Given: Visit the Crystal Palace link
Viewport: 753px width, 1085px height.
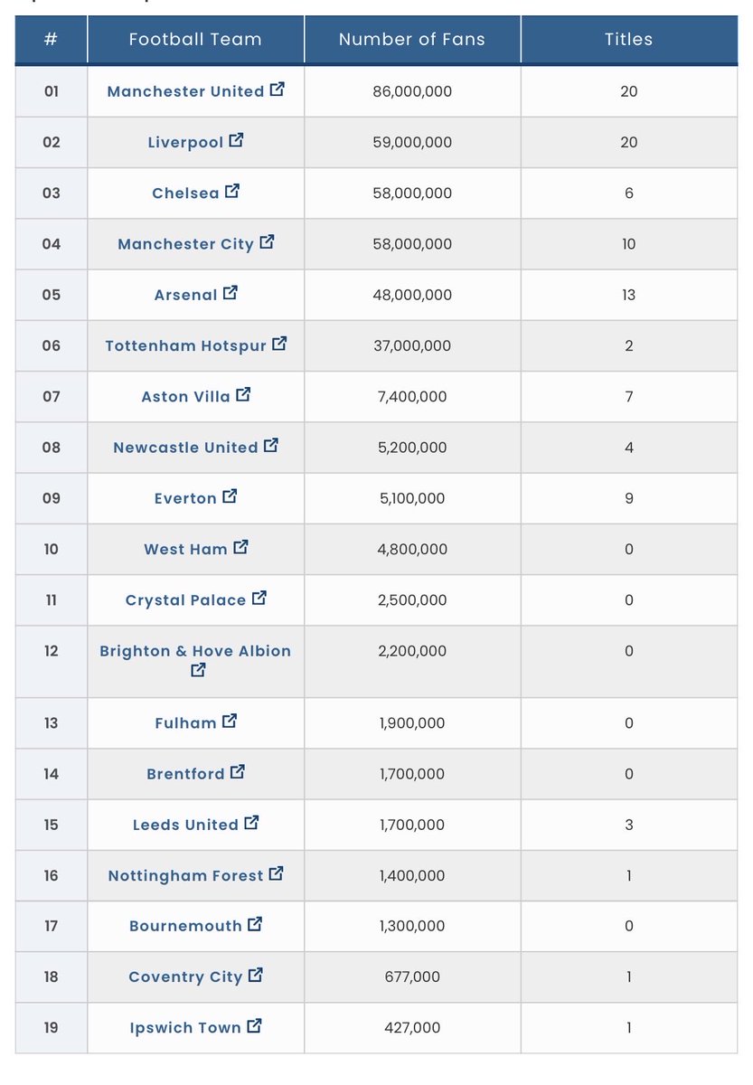Looking at the screenshot, I should click(x=185, y=600).
